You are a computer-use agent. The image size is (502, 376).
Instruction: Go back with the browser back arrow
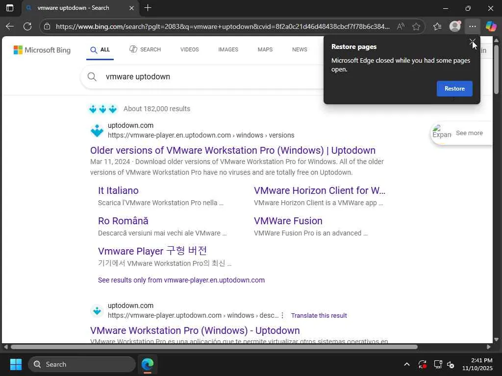10,26
